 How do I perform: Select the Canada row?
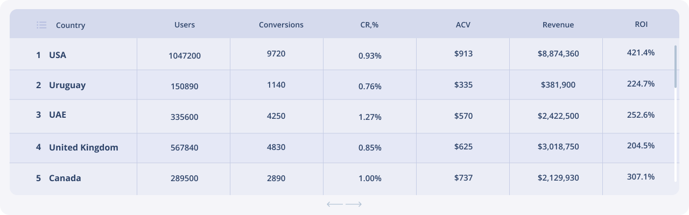tap(65, 178)
